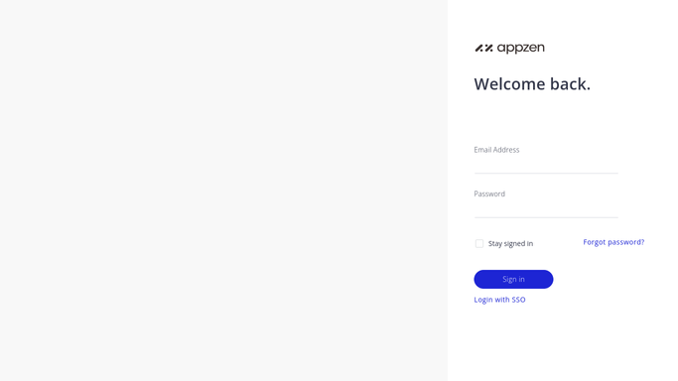
Task: Tick the Stay signed in checkbox
Action: (x=479, y=244)
